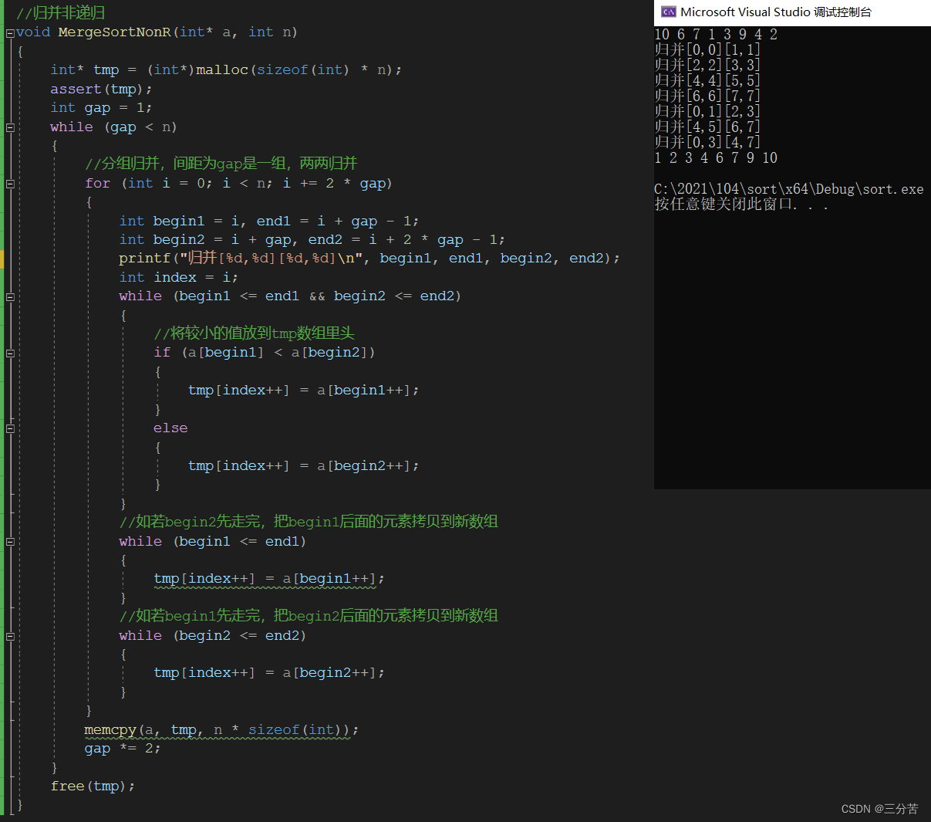Image resolution: width=931 pixels, height=822 pixels.
Task: Collapse the 'while (begin2 <= end2)' block
Action: (10, 636)
